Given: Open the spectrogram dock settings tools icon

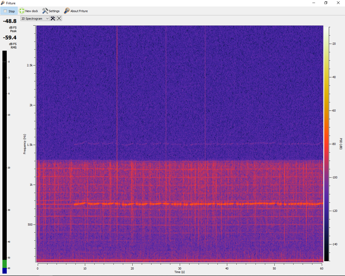Looking at the screenshot, I should [53, 18].
